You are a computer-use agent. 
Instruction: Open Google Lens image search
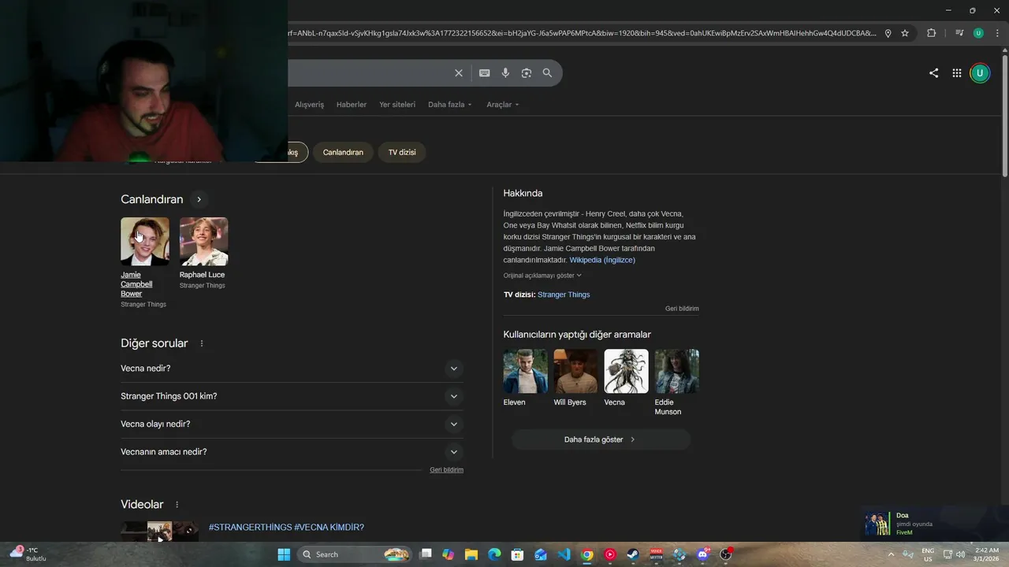tap(527, 73)
